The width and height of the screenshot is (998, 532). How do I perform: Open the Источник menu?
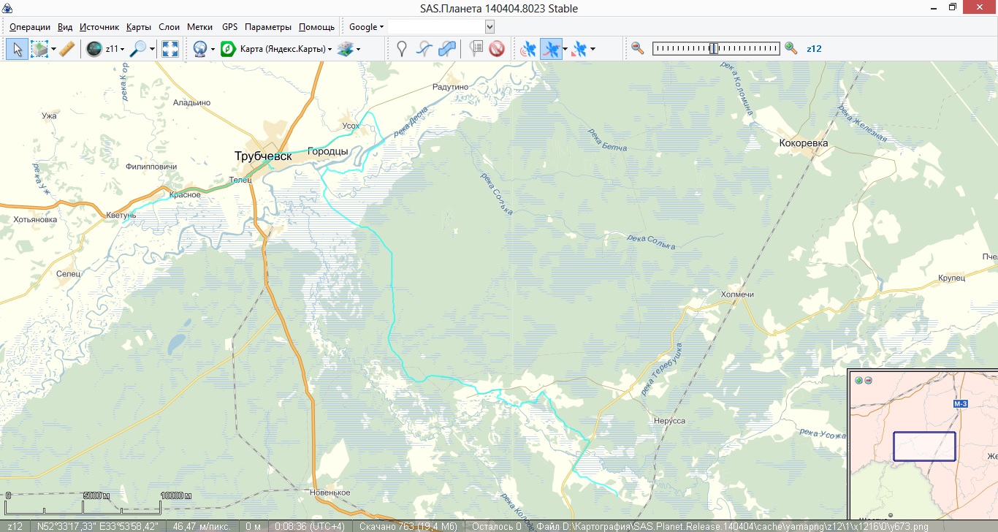click(99, 27)
